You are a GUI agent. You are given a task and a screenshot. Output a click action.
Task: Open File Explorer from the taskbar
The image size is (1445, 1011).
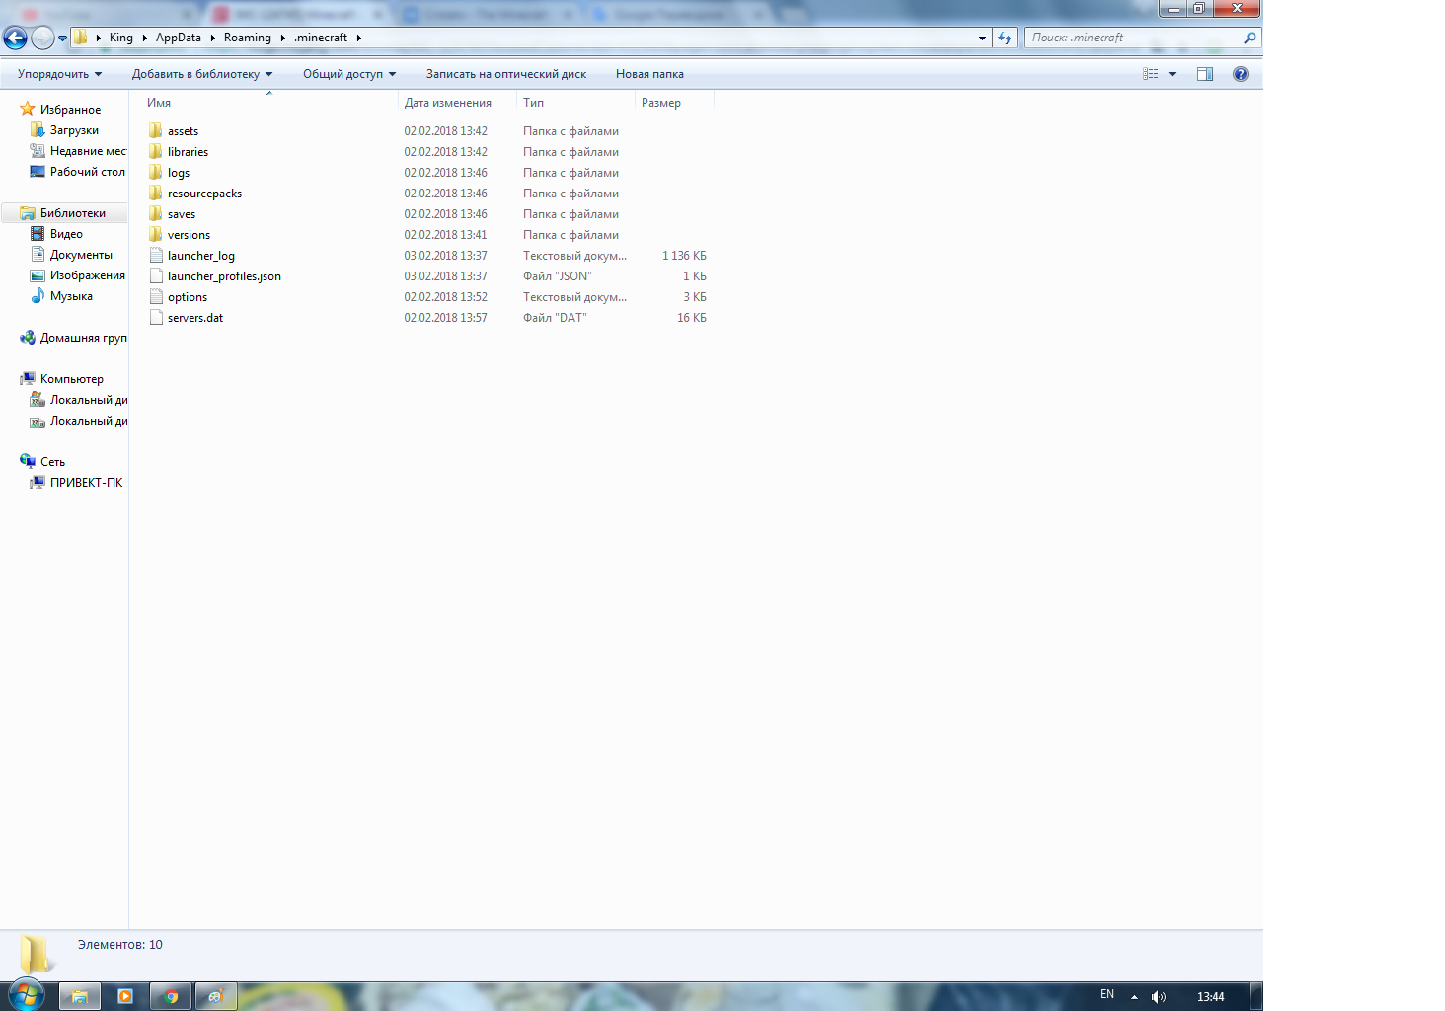[x=80, y=996]
